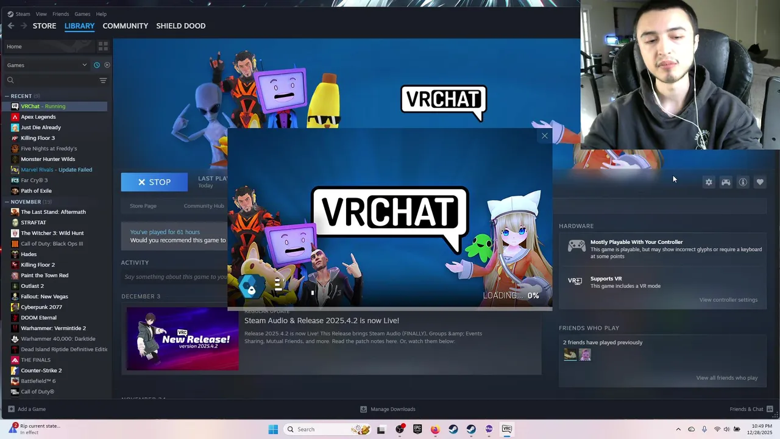Open Firefox from taskbar

click(x=435, y=429)
